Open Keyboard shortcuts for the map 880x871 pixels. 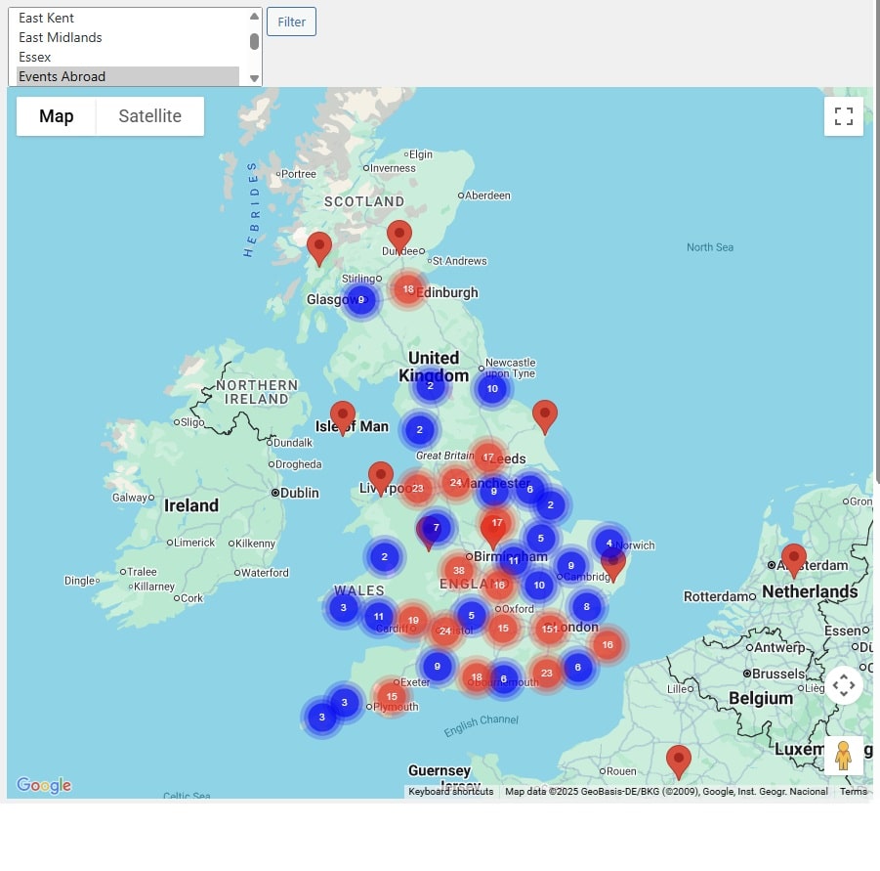tap(450, 792)
